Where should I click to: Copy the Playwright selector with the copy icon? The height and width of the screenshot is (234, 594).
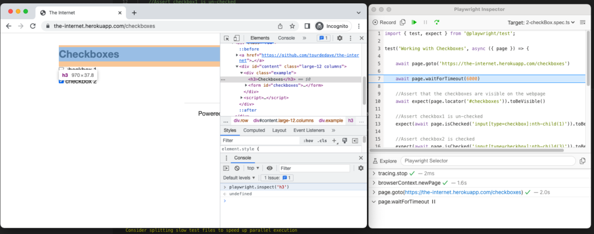[x=582, y=161]
